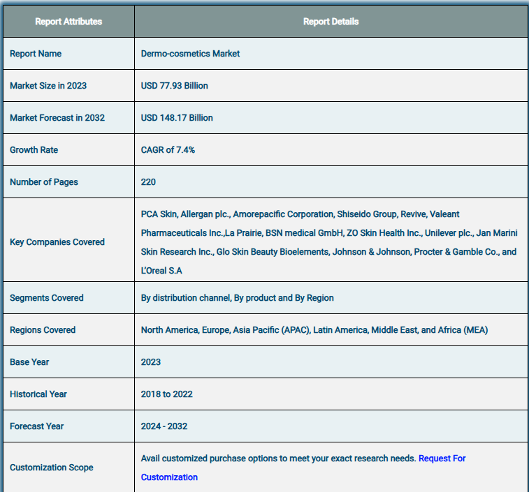529x492 pixels.
Task: Click the Key Companies Covered label
Action: pyautogui.click(x=57, y=242)
